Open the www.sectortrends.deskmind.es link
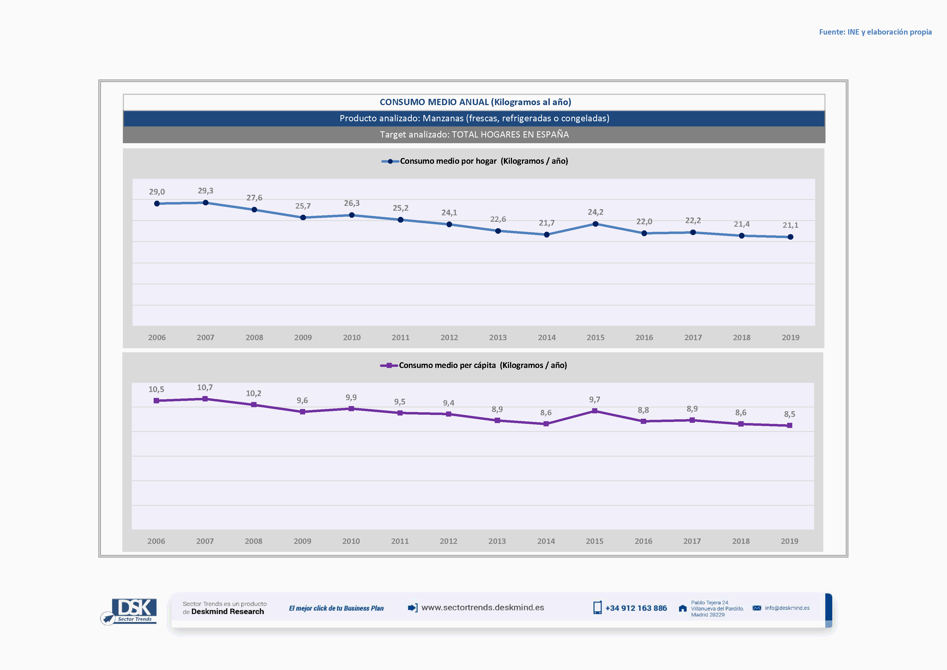The height and width of the screenshot is (670, 947). pos(483,608)
